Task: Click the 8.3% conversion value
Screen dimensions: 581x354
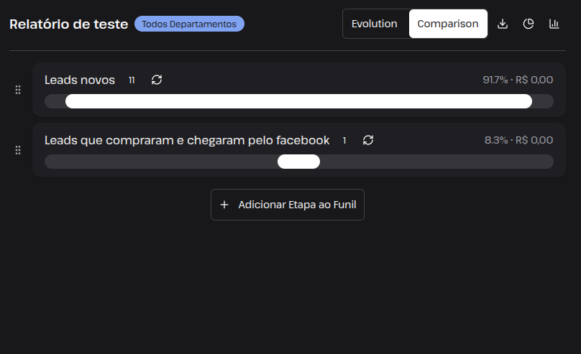Action: point(496,140)
